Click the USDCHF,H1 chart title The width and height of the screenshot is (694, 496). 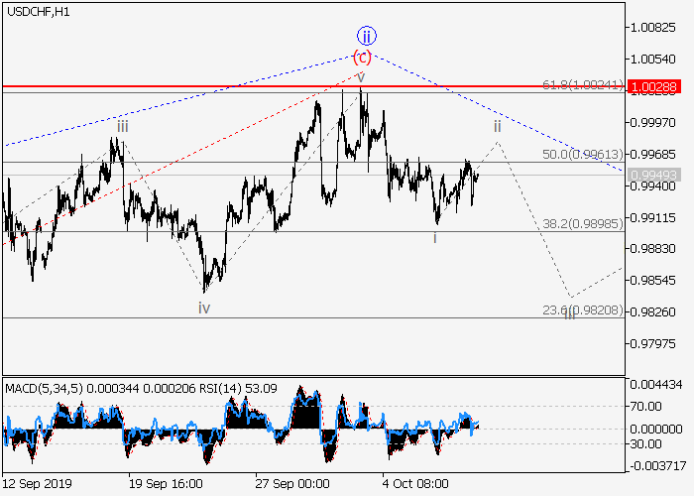coord(42,11)
